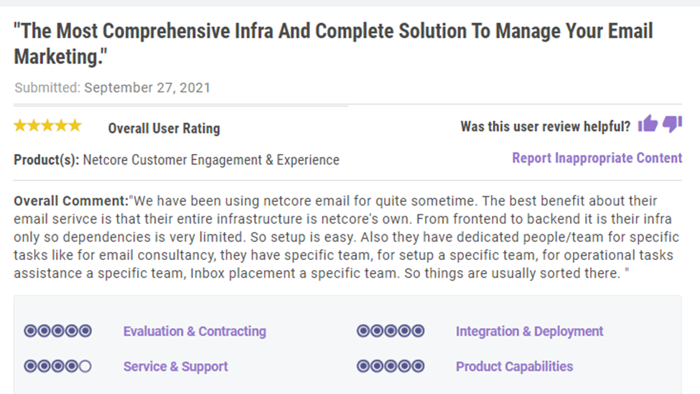Click the Overall Comment review text
The image size is (700, 394).
pyautogui.click(x=347, y=237)
